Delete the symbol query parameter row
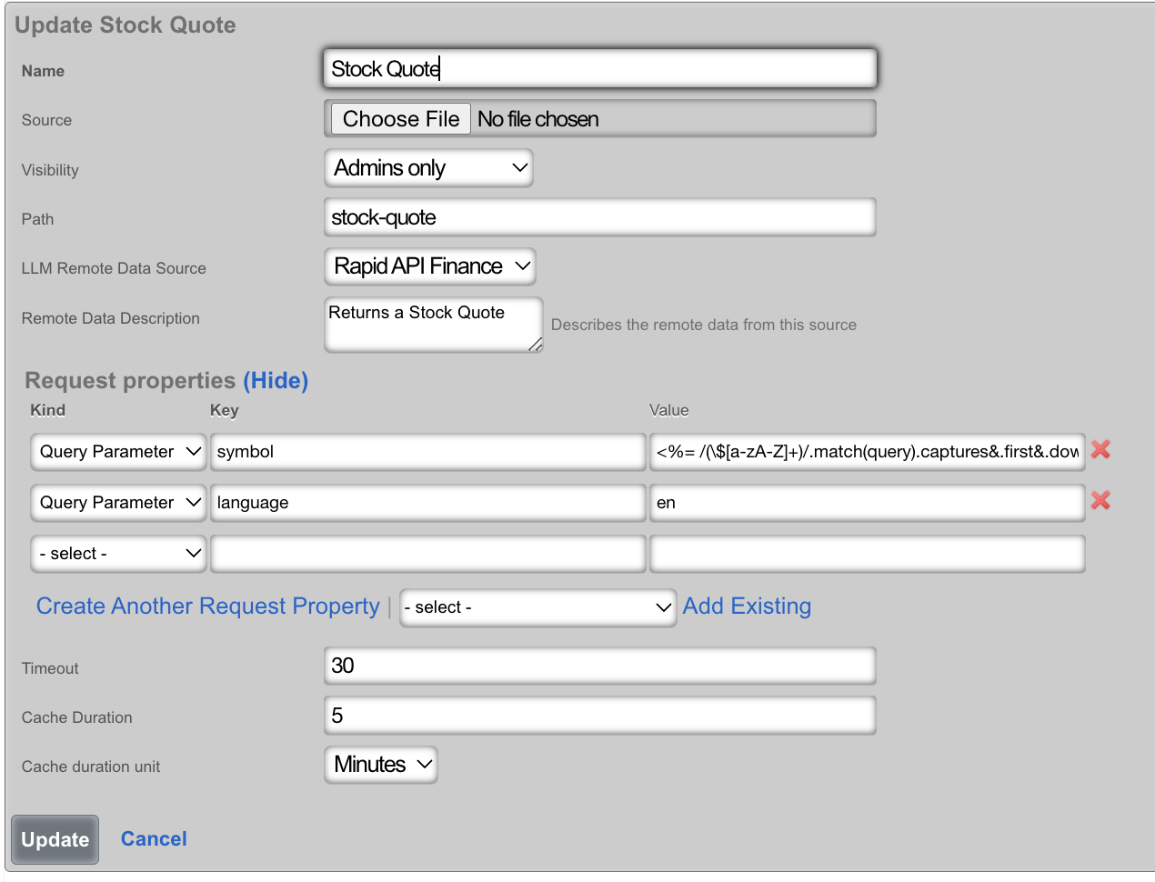 1100,449
